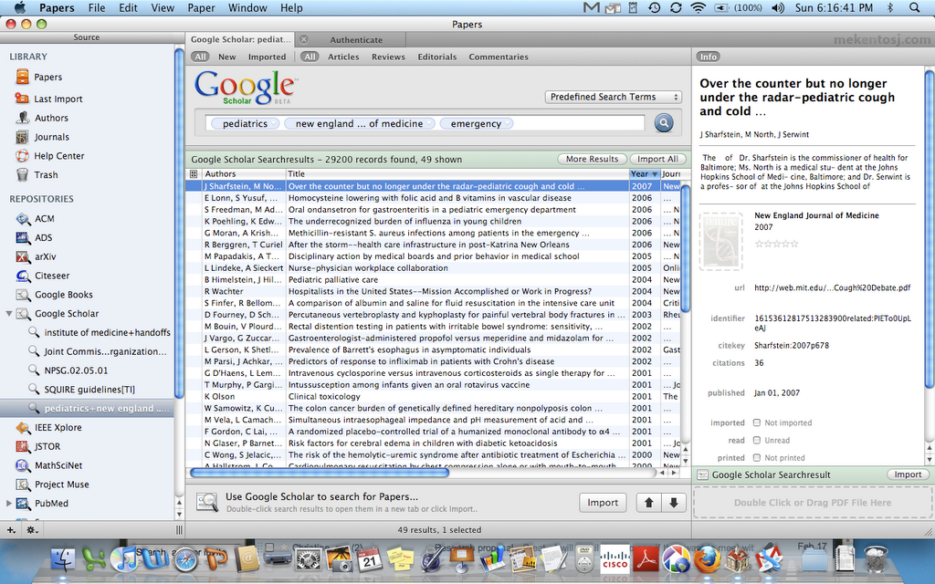Close the Google Scholar search tab
This screenshot has width=935, height=584.
303,39
